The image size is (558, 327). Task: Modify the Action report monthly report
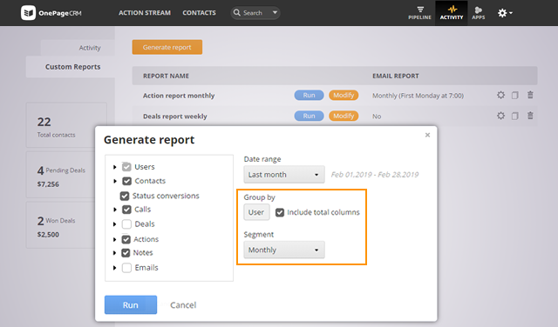coord(344,95)
